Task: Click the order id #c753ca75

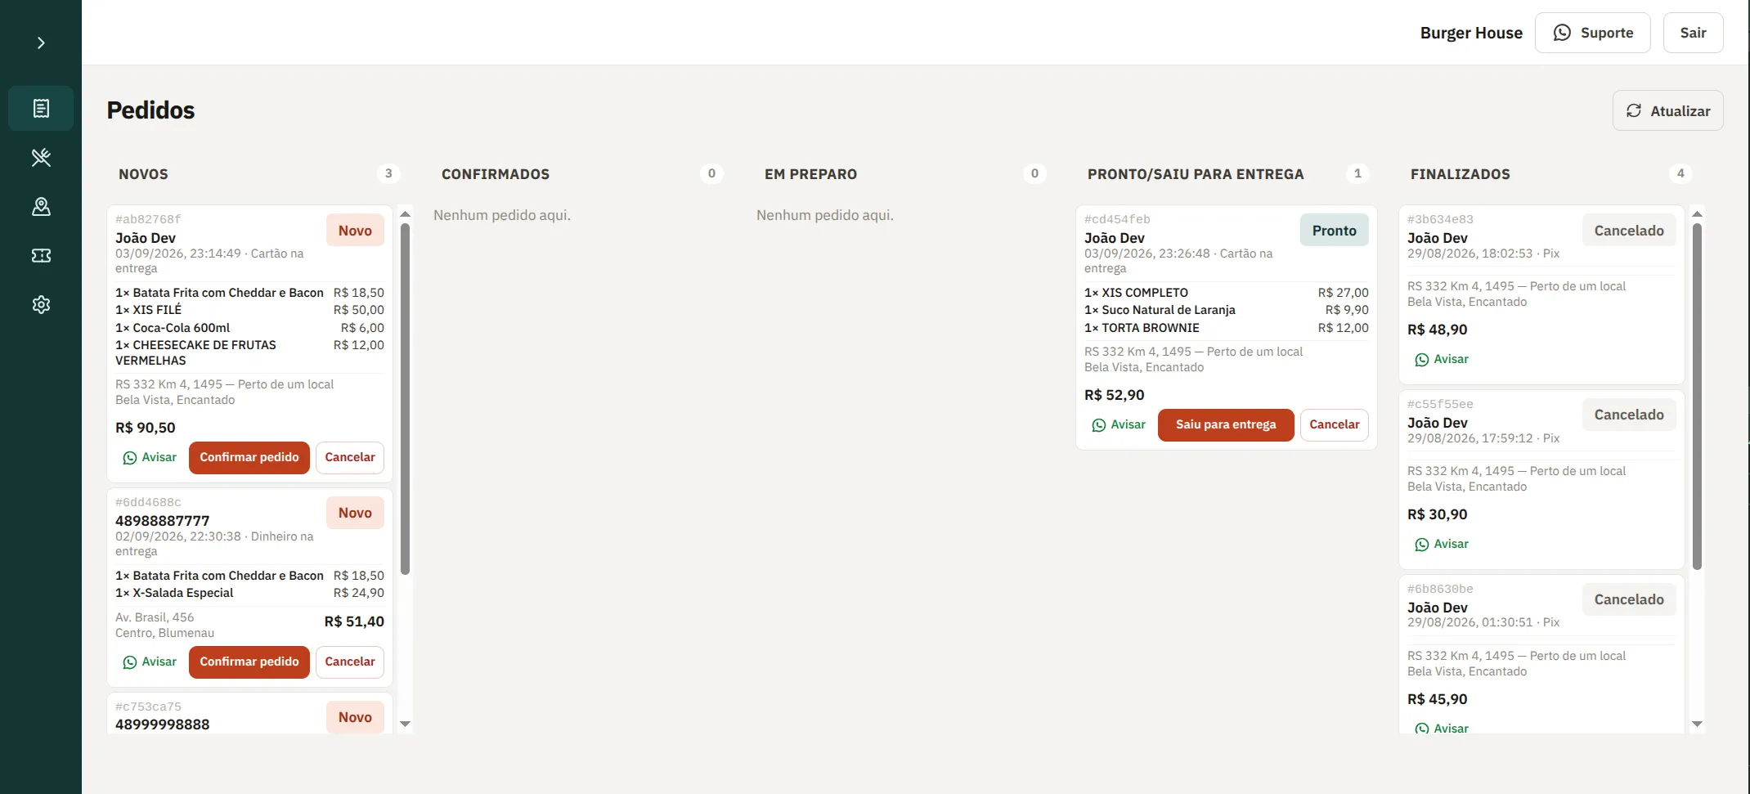Action: tap(148, 707)
